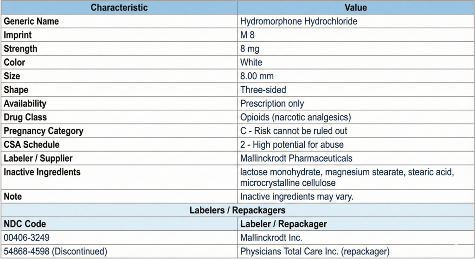Click the Value column header

pyautogui.click(x=356, y=7)
